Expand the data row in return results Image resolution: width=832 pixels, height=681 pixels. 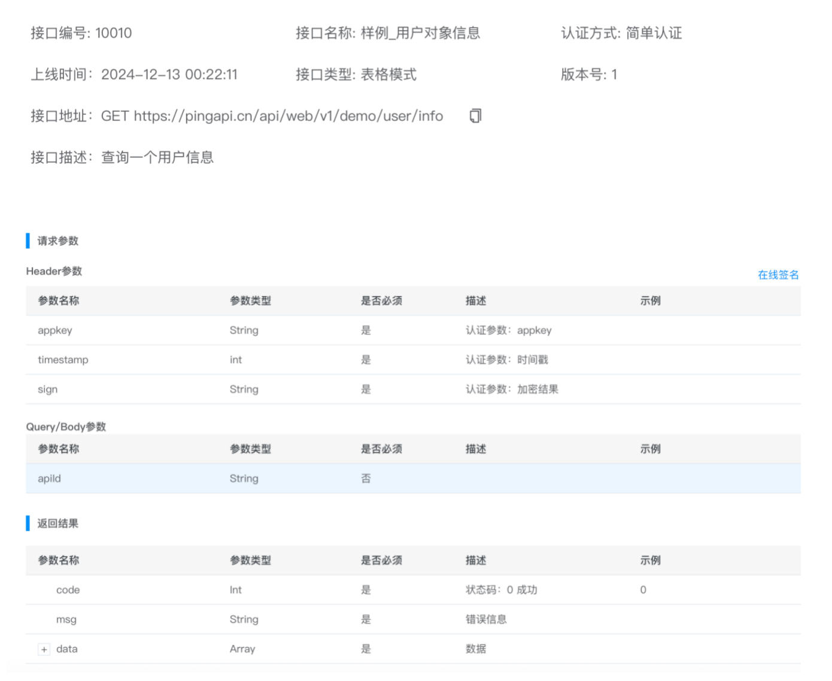point(44,649)
